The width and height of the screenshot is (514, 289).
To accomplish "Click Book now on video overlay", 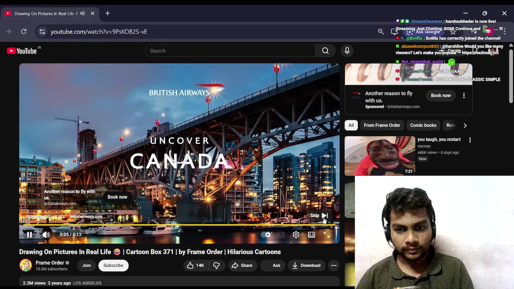I will pyautogui.click(x=117, y=197).
